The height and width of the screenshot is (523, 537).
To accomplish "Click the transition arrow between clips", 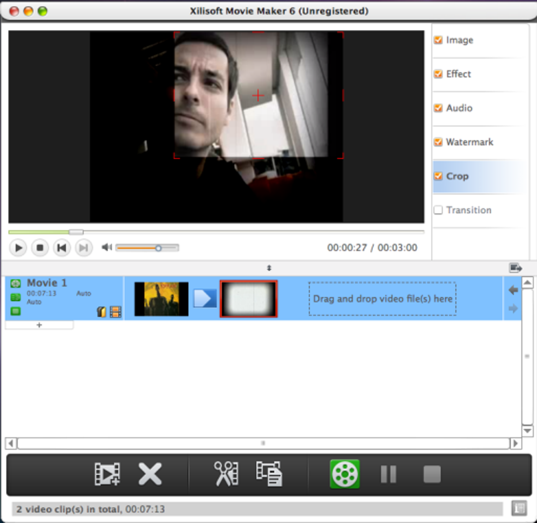I will tap(205, 298).
